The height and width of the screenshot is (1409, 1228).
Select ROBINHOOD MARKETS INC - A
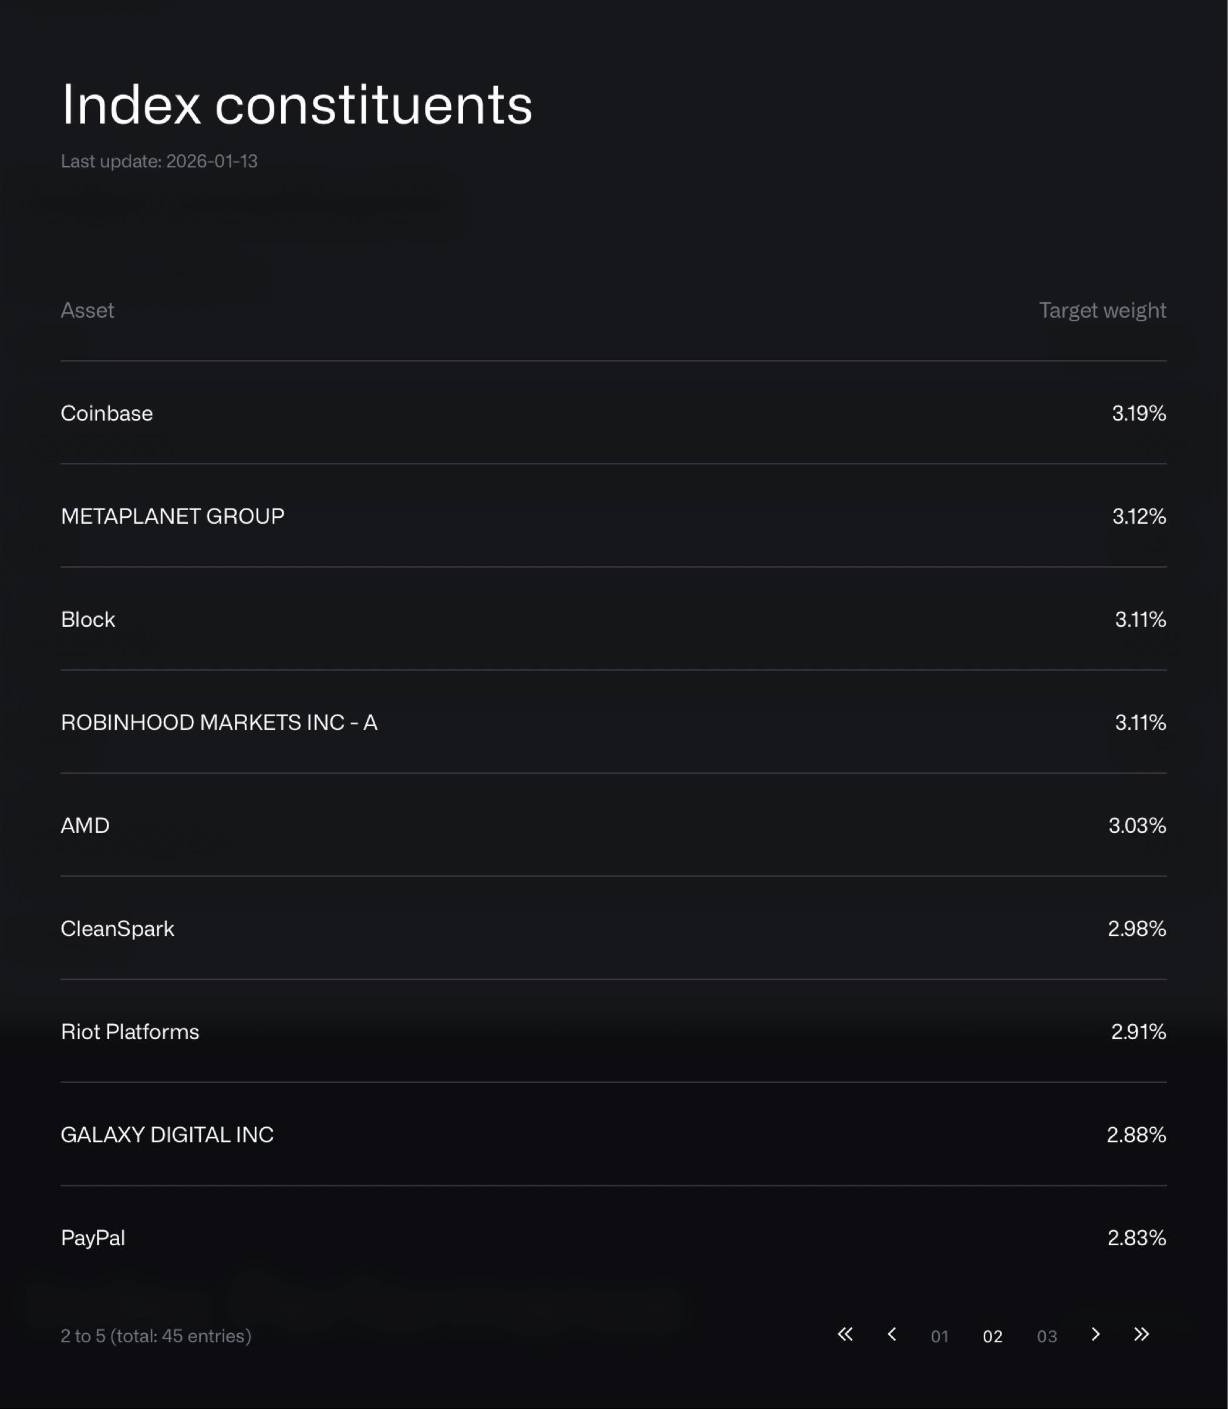tap(220, 722)
